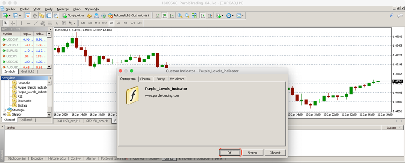Toggle the H4 timeframe button
Screen dimensions: 405x163
(x=118, y=23)
